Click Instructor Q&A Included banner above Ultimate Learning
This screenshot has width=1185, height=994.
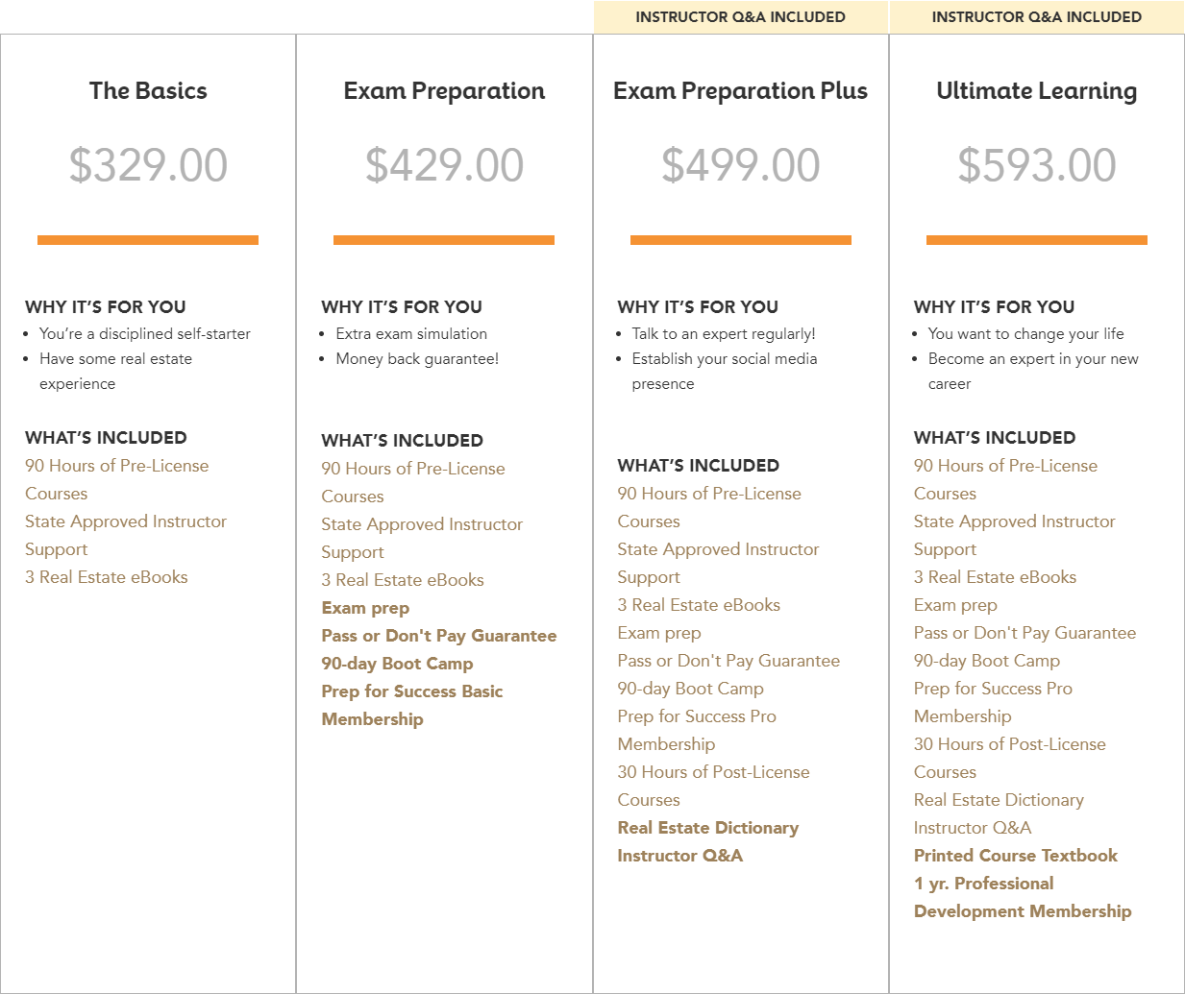1036,17
